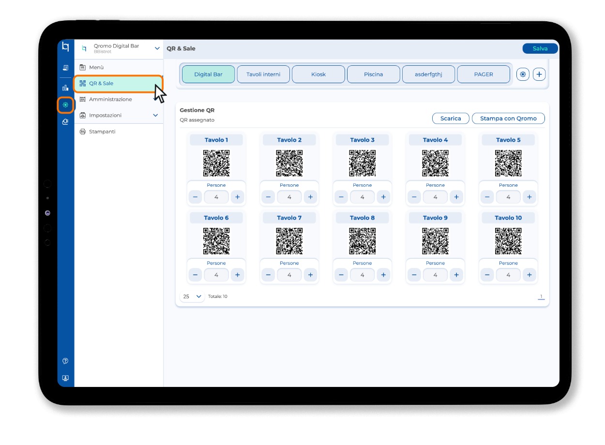Click the room settings gear beside PAGER
This screenshot has width=605, height=445.
pos(523,74)
